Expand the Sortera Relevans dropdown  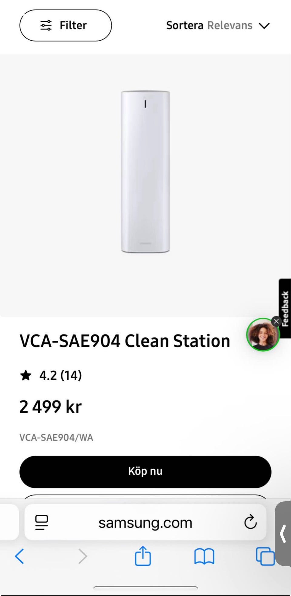pos(218,25)
